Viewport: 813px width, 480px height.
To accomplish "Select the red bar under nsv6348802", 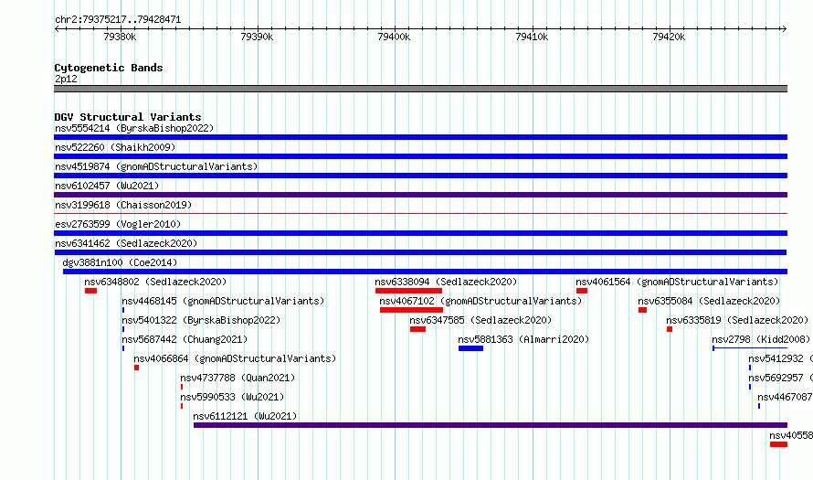I will coord(90,291).
